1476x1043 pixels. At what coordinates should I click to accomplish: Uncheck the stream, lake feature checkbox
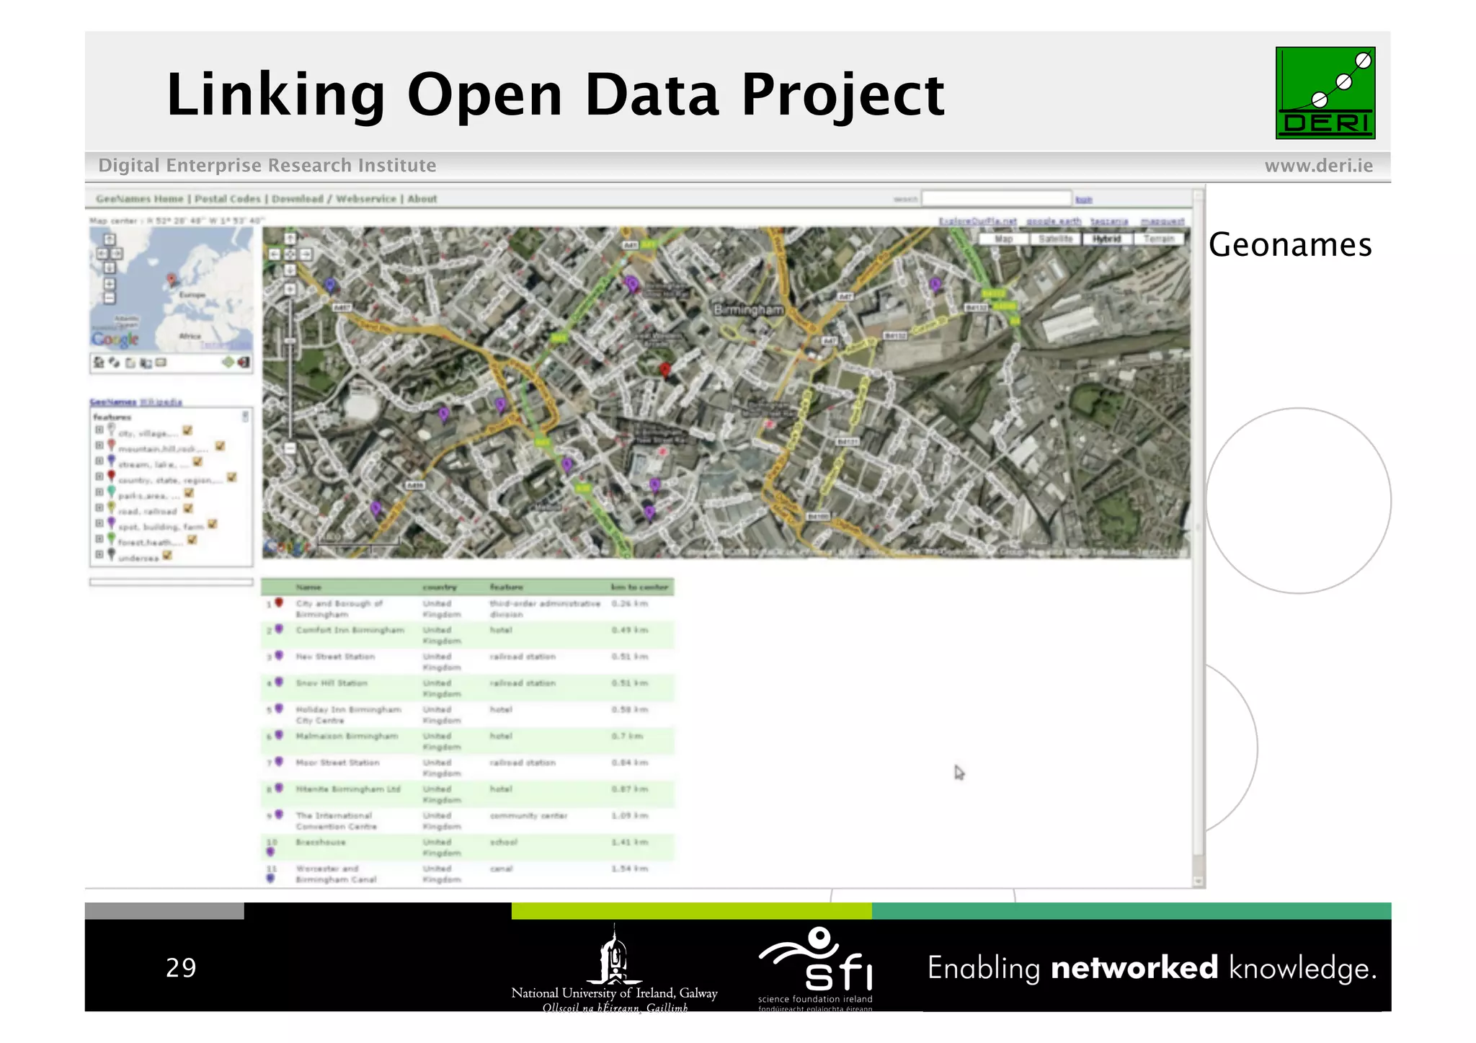(x=197, y=462)
